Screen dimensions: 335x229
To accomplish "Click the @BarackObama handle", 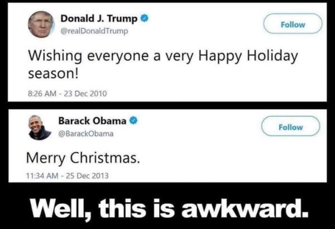I will [x=86, y=134].
